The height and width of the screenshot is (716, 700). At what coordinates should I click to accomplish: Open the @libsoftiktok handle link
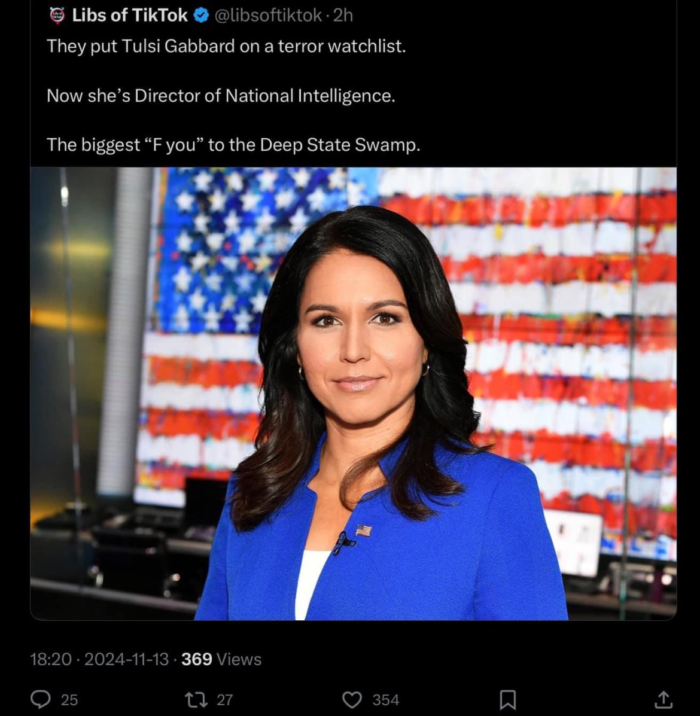pos(268,16)
